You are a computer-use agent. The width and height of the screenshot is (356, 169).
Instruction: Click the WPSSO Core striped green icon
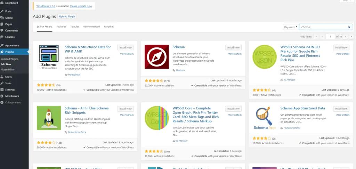point(157,118)
